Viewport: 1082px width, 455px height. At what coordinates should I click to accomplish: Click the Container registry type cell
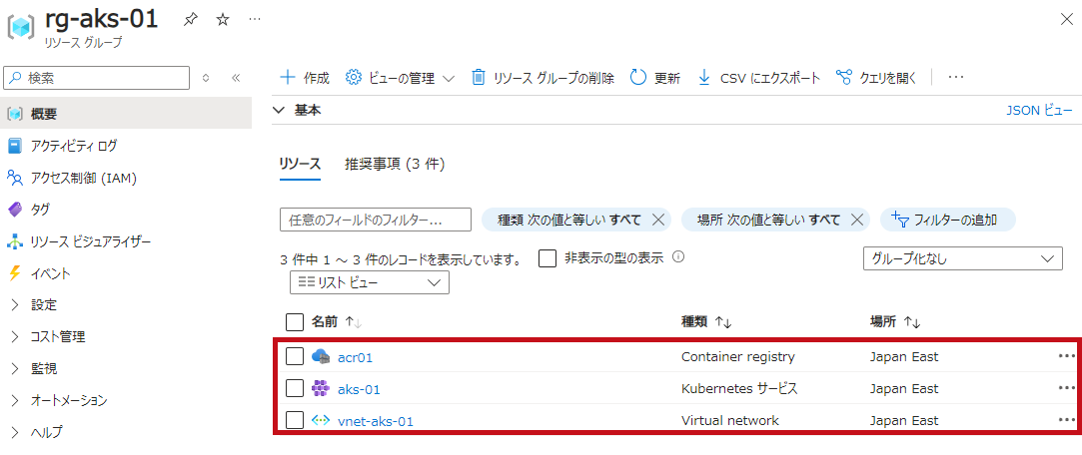737,357
